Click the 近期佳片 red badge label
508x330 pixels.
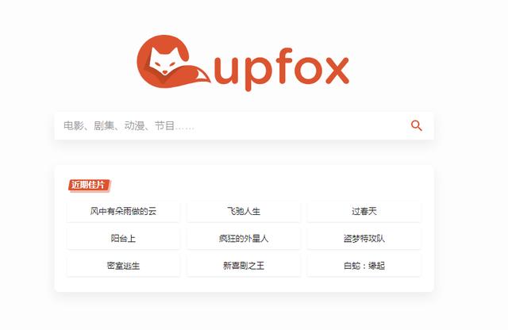pos(90,186)
